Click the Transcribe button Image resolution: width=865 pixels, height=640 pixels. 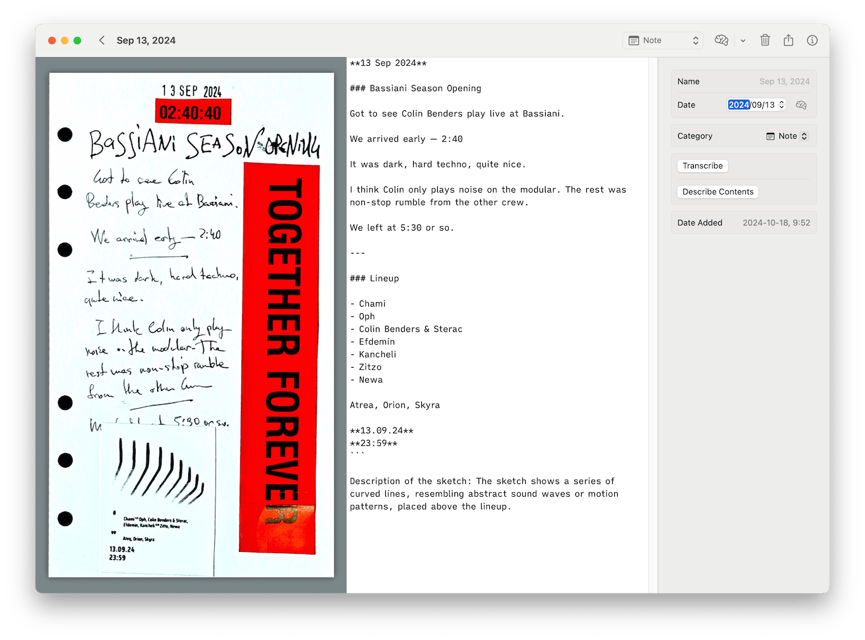[x=702, y=166]
